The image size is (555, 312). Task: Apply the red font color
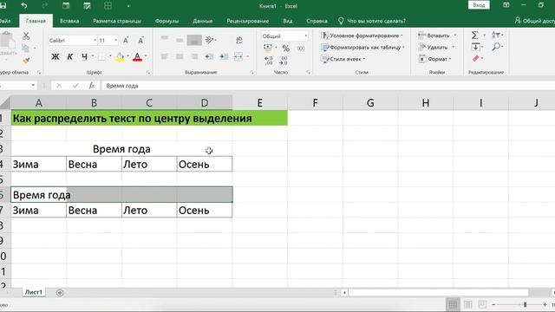[137, 56]
